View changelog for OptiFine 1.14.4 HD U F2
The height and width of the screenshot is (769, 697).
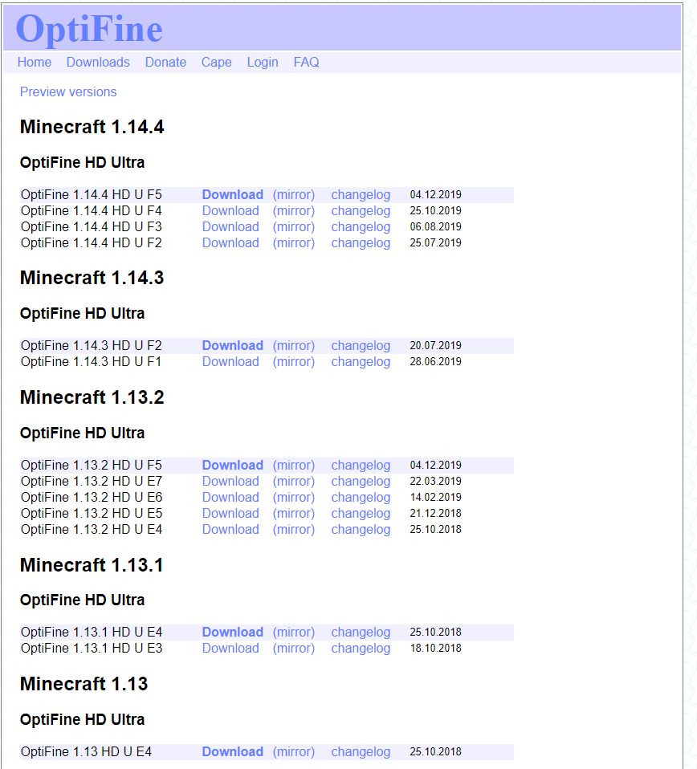pyautogui.click(x=361, y=243)
